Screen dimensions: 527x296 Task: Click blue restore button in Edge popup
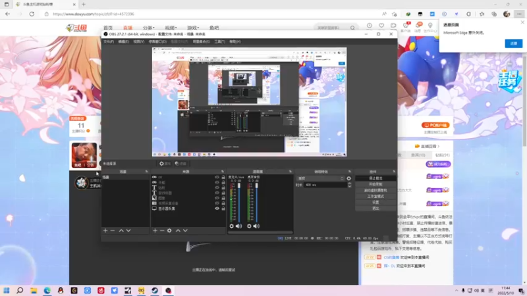point(514,43)
